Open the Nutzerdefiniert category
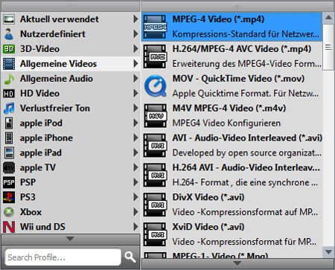This screenshot has width=335, height=270. coord(71,34)
